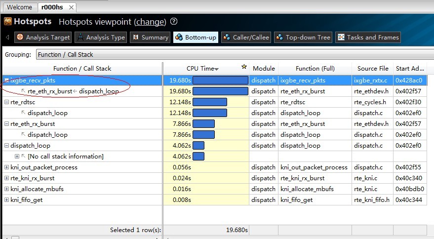Click the 0x402f30 start address cell
This screenshot has width=434, height=239.
point(410,102)
